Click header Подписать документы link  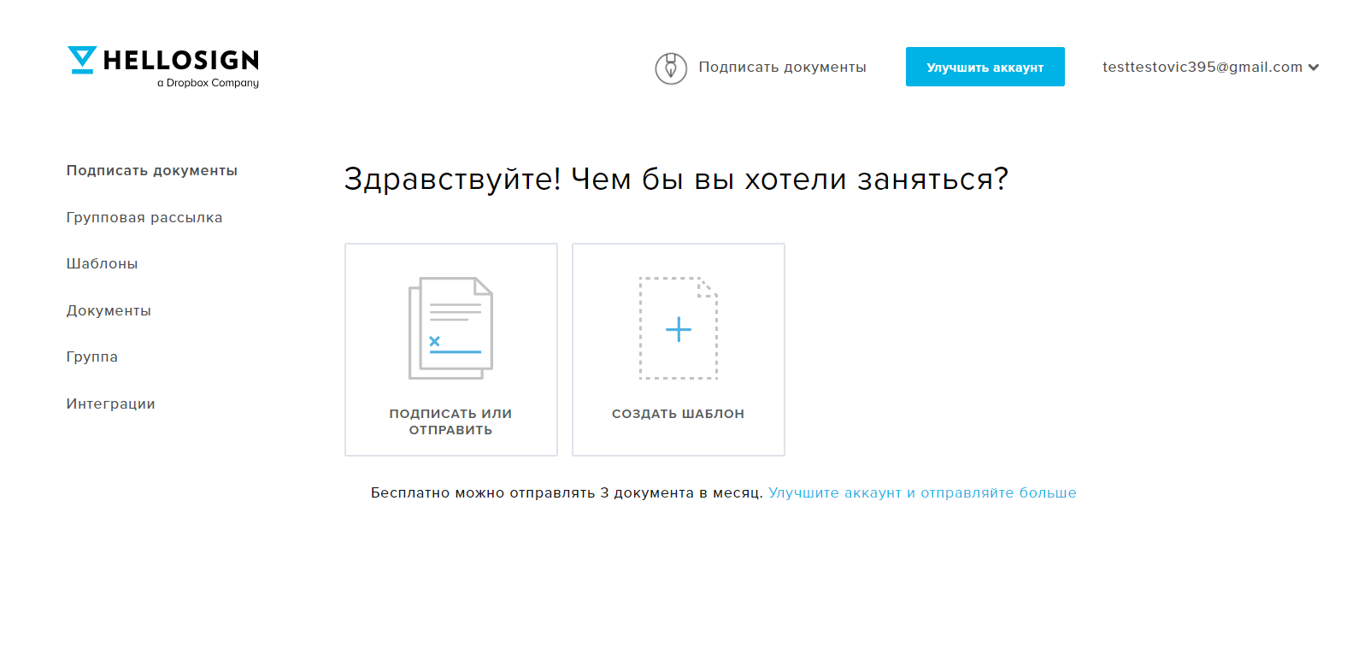click(x=782, y=67)
